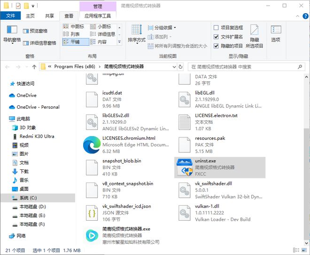Switch to large thumbnails view in status bar
This screenshot has height=255, width=310.
pos(304,250)
